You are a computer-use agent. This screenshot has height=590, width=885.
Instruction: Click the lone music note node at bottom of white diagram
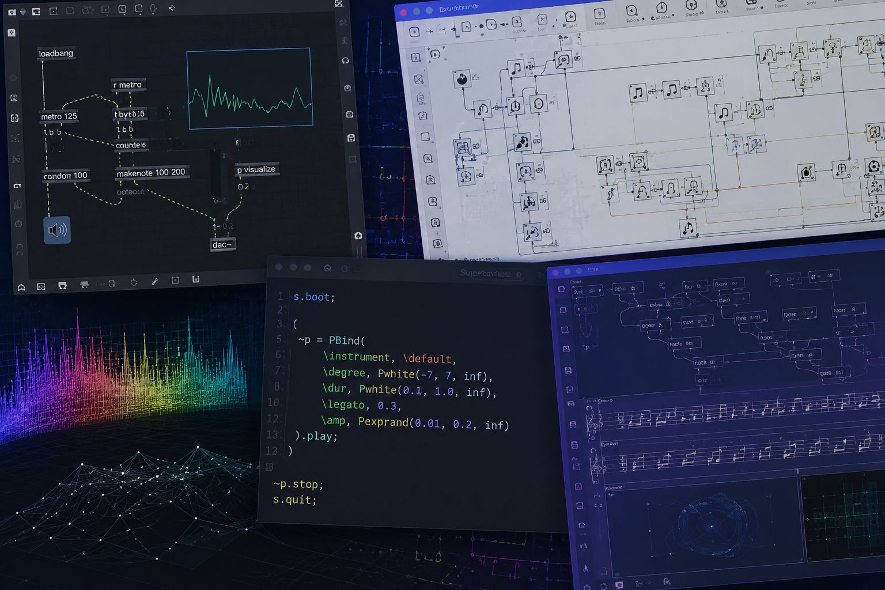point(688,228)
